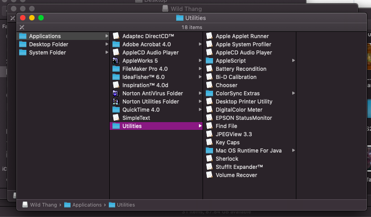Screen dimensions: 371x217
Task: Expand the Norton AntiVirus Folder arrow
Action: tap(200, 94)
